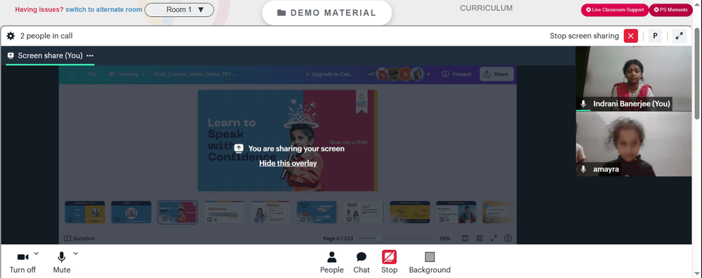This screenshot has width=702, height=278.
Task: Click red X to stop screen sharing
Action: (x=631, y=37)
